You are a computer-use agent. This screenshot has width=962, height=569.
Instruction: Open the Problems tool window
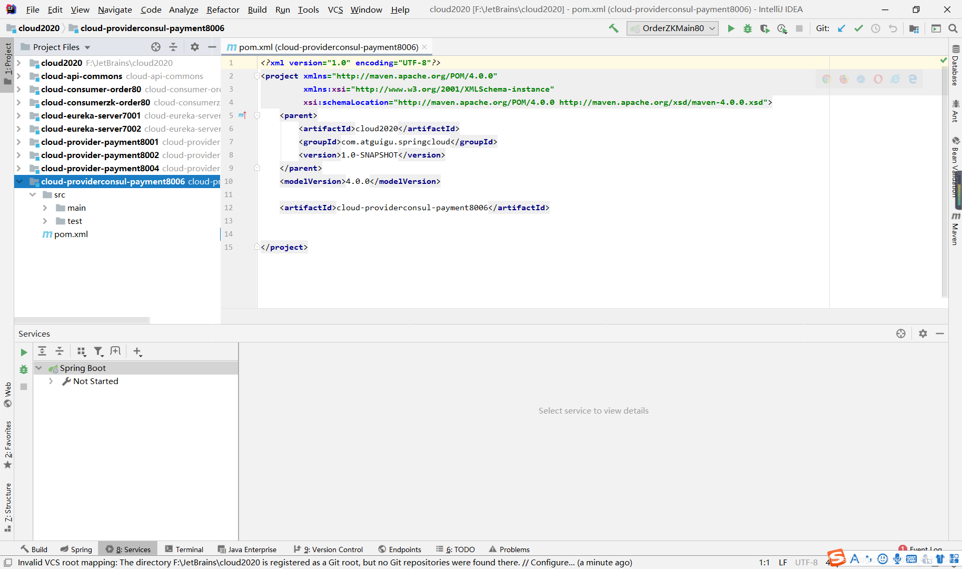click(x=509, y=549)
